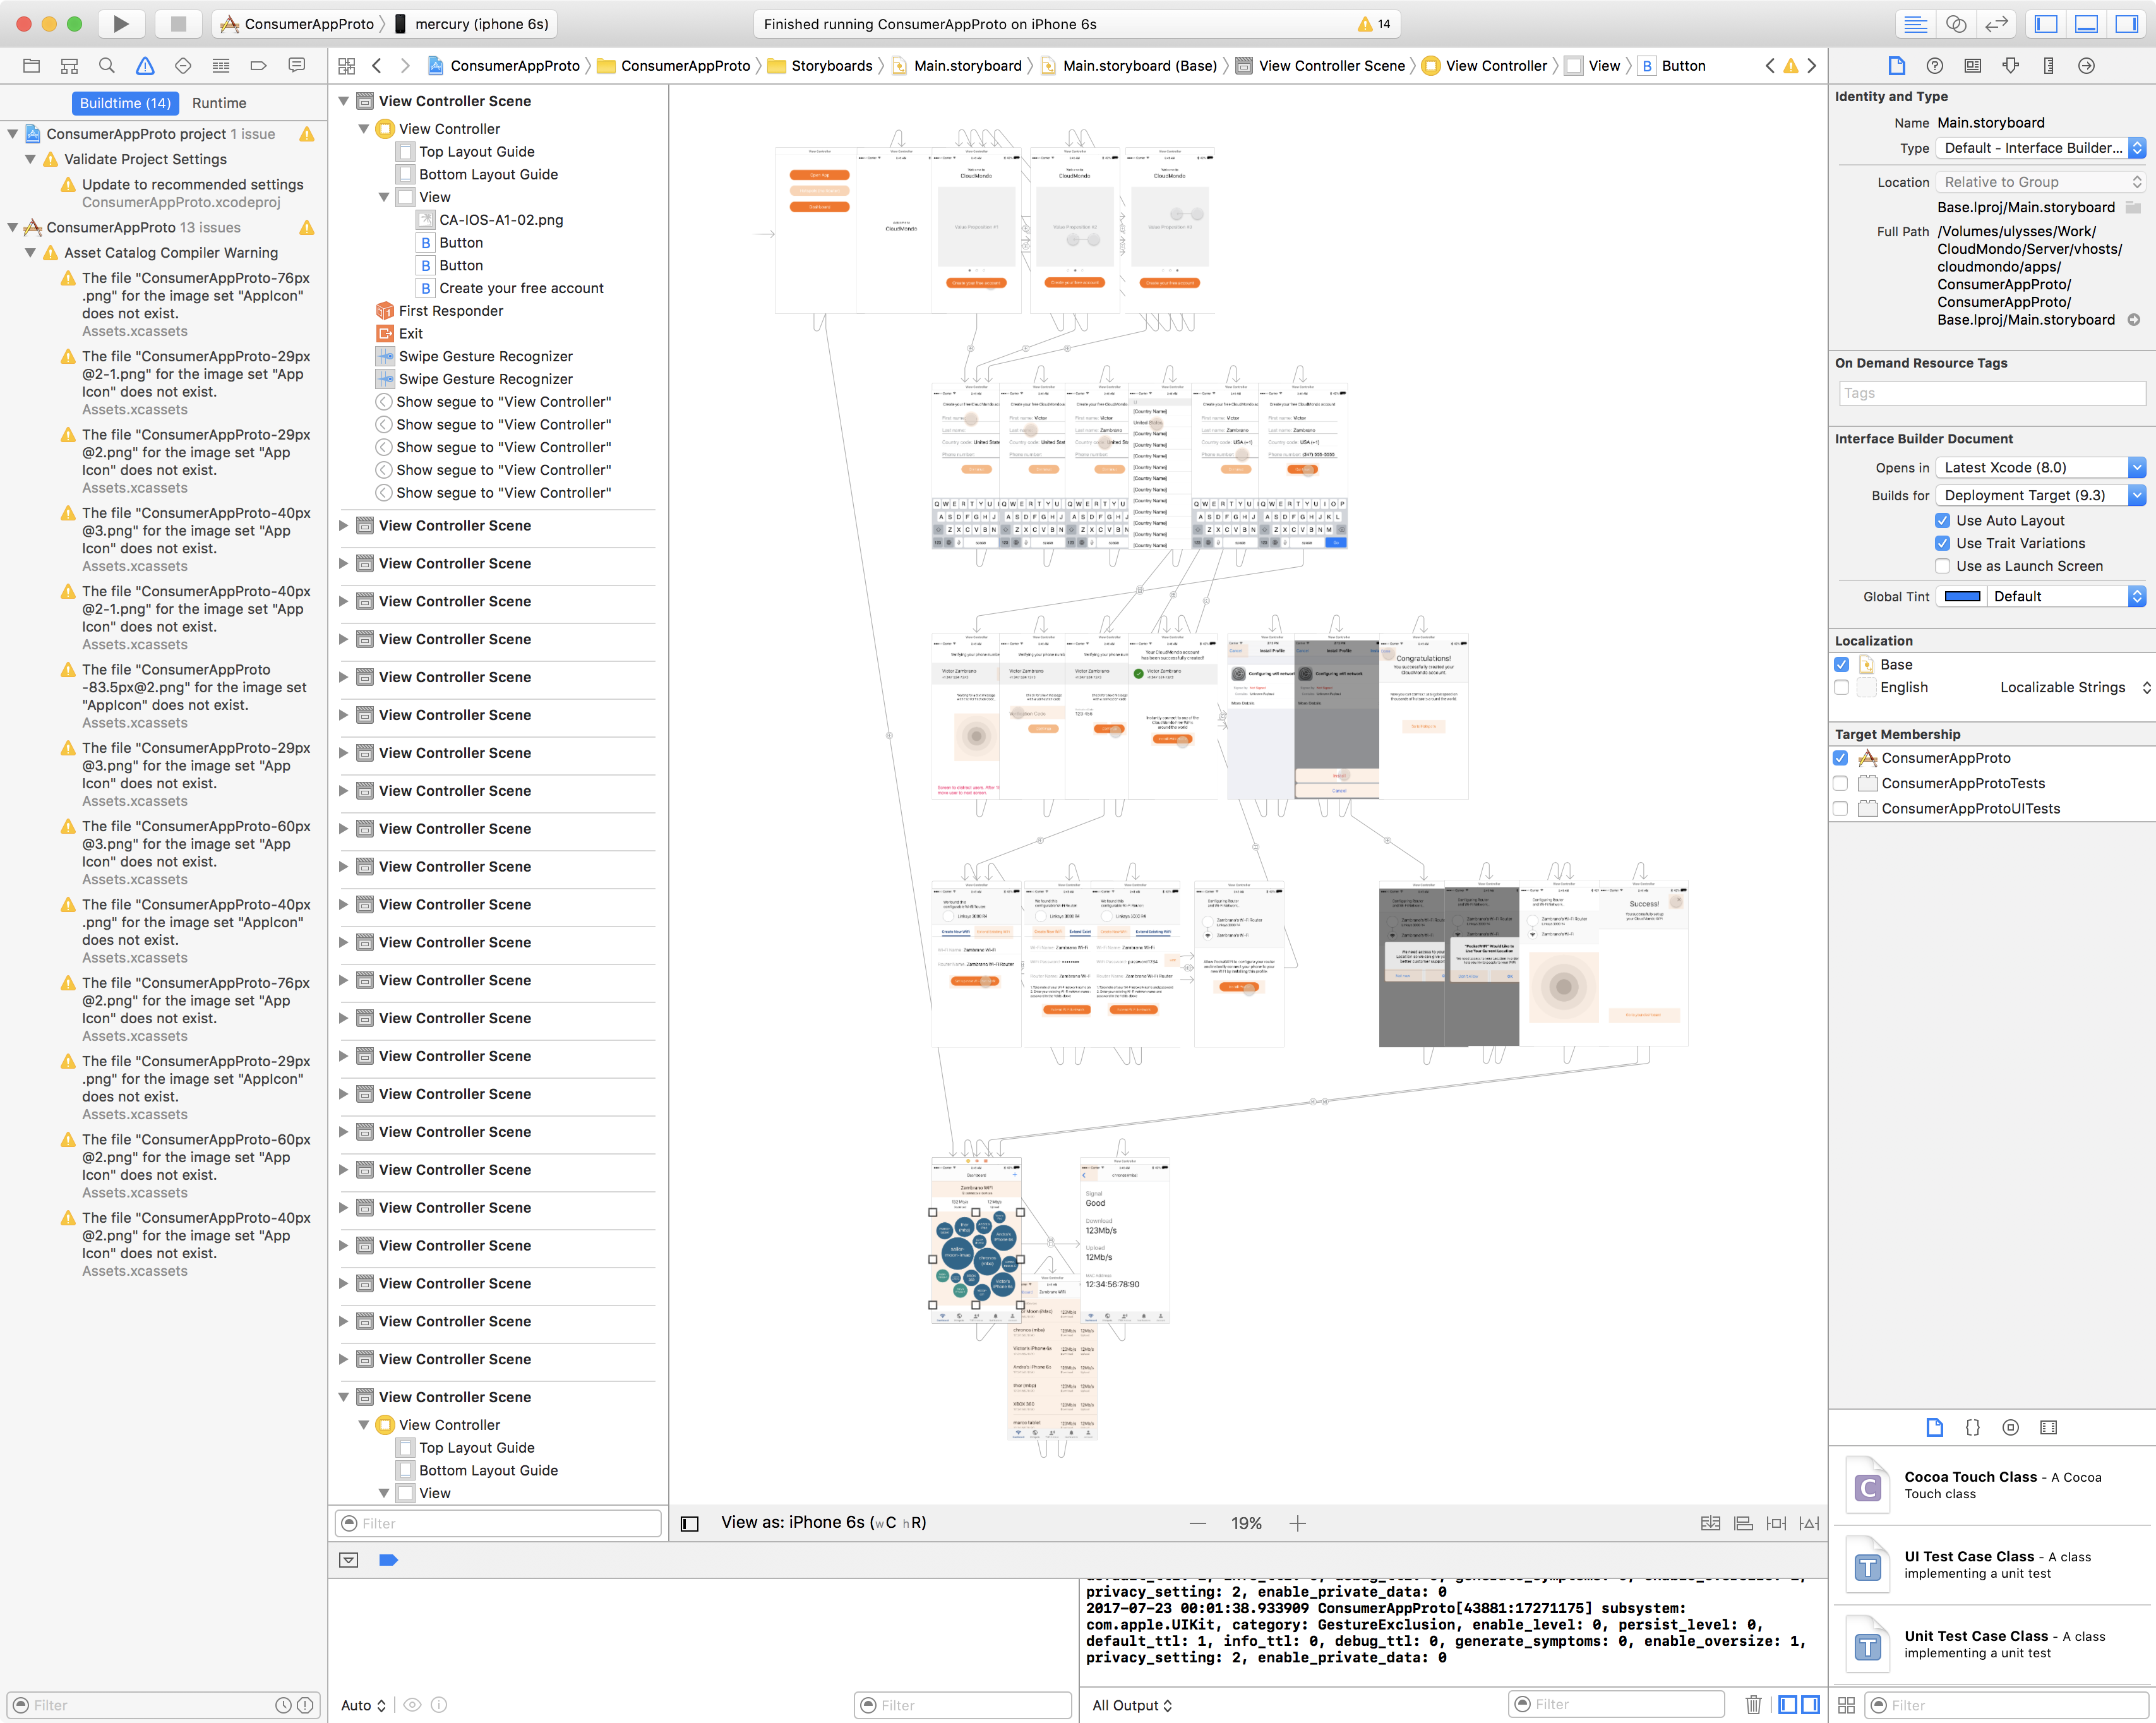Collapse Validate Project Settings group

pyautogui.click(x=31, y=159)
